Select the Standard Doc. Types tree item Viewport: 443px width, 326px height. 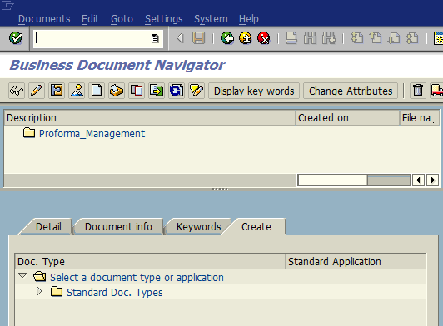tap(115, 293)
